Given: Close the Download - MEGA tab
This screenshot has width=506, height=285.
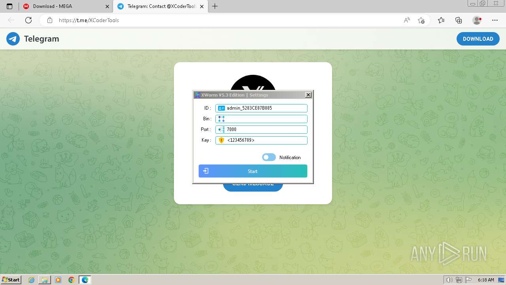Looking at the screenshot, I should coord(107,6).
